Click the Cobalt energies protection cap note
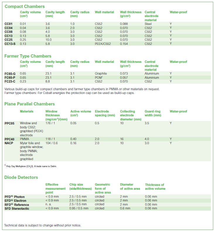The width and height of the screenshot is (215, 232). (69, 93)
